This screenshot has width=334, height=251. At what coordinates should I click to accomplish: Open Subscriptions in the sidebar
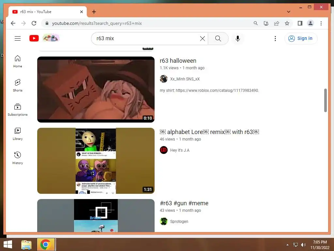coord(18,110)
